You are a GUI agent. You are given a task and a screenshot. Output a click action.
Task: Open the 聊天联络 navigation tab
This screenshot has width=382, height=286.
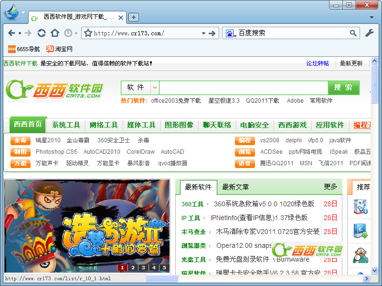click(217, 125)
